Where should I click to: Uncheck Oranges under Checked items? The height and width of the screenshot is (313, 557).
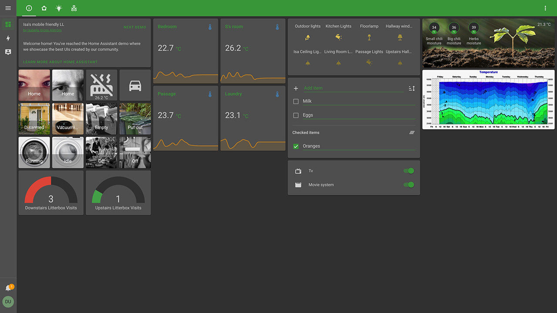pyautogui.click(x=296, y=146)
